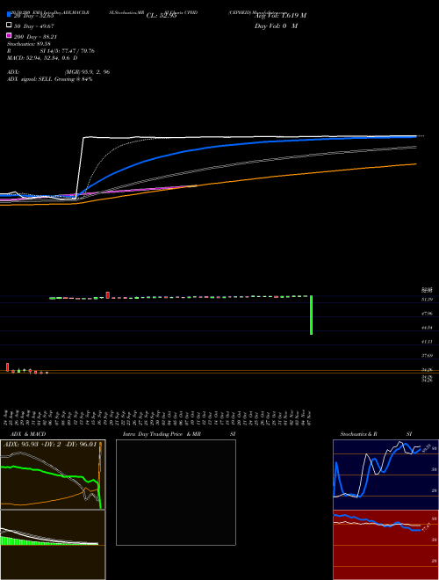Image resolution: width=439 pixels, height=580 pixels.
Task: Click the 'Day Vol: 0 M' text
Action: tap(276, 26)
